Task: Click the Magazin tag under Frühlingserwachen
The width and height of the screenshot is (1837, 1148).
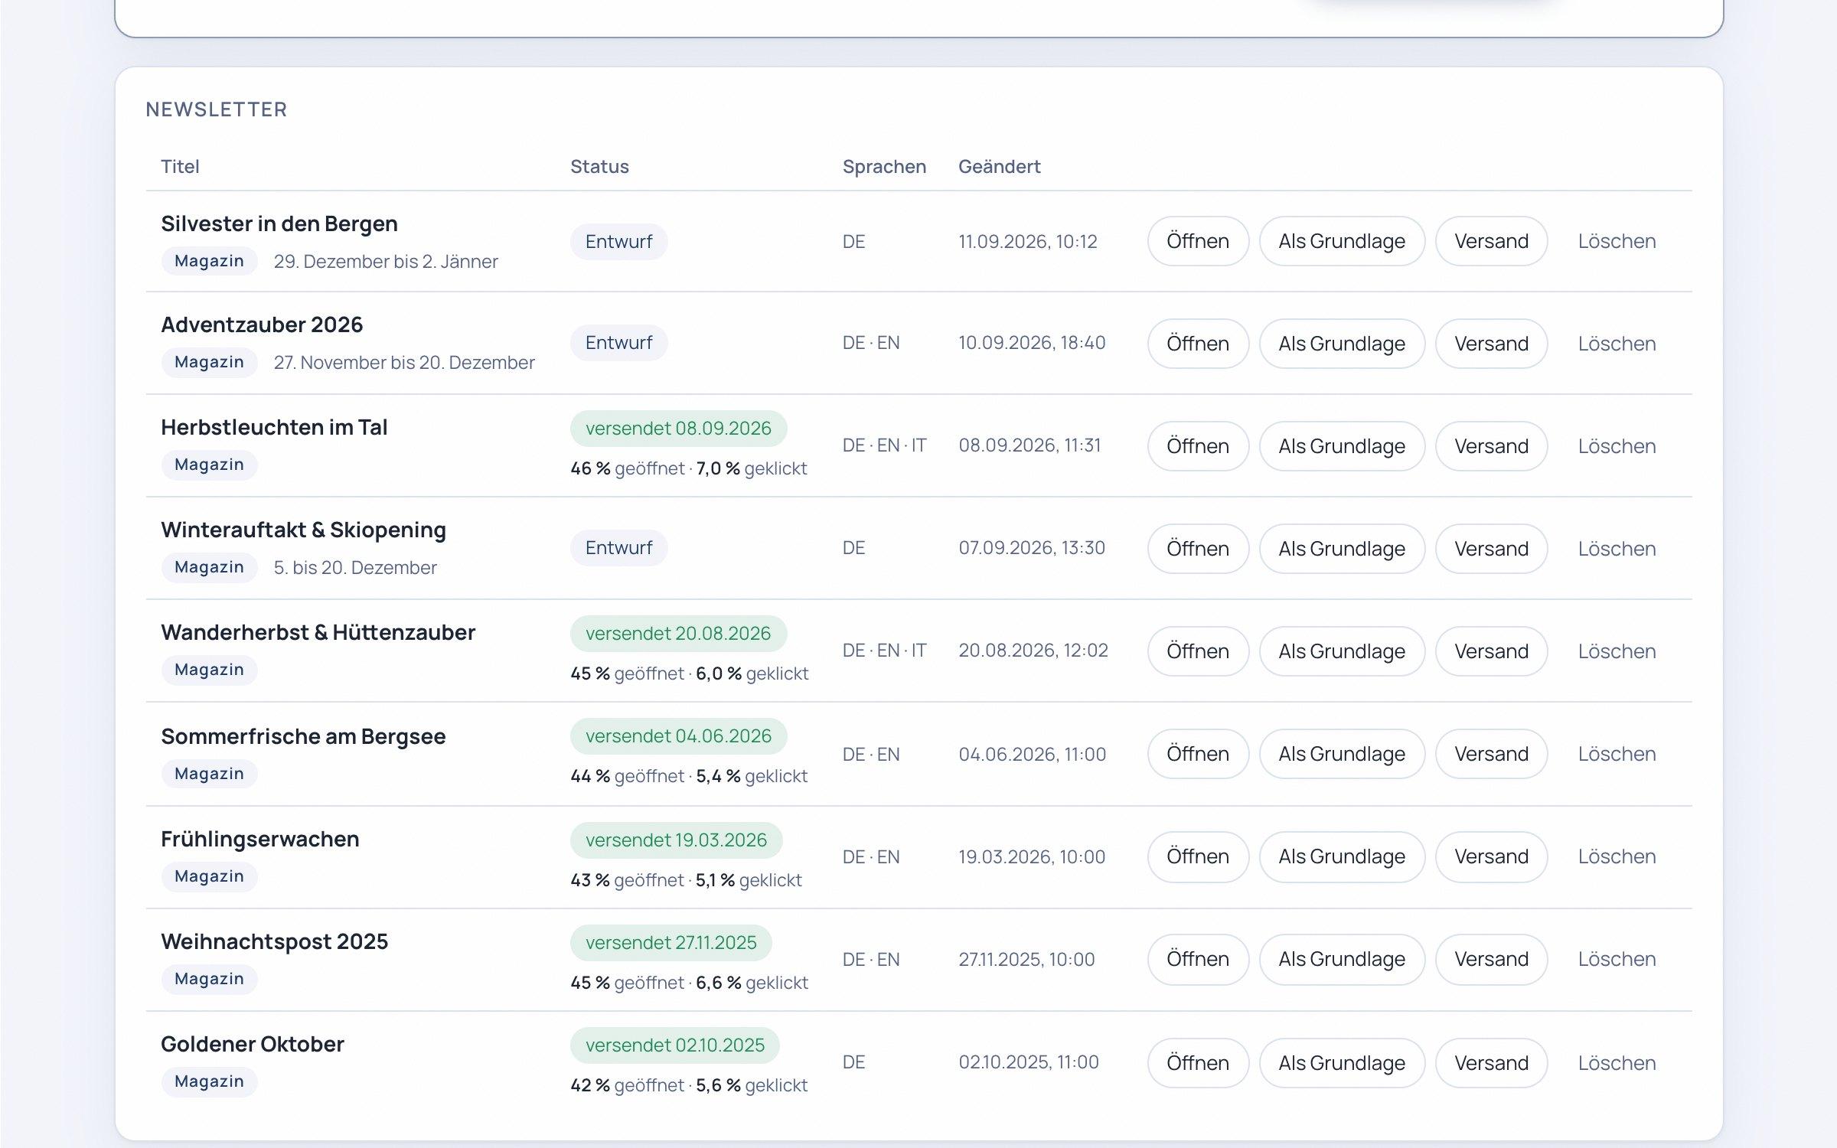Action: [209, 876]
